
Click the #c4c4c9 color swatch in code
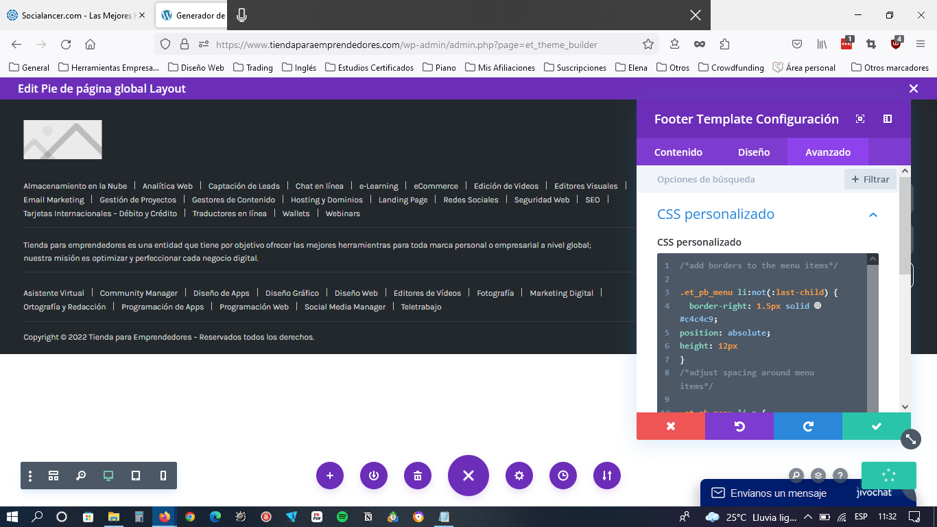click(818, 306)
